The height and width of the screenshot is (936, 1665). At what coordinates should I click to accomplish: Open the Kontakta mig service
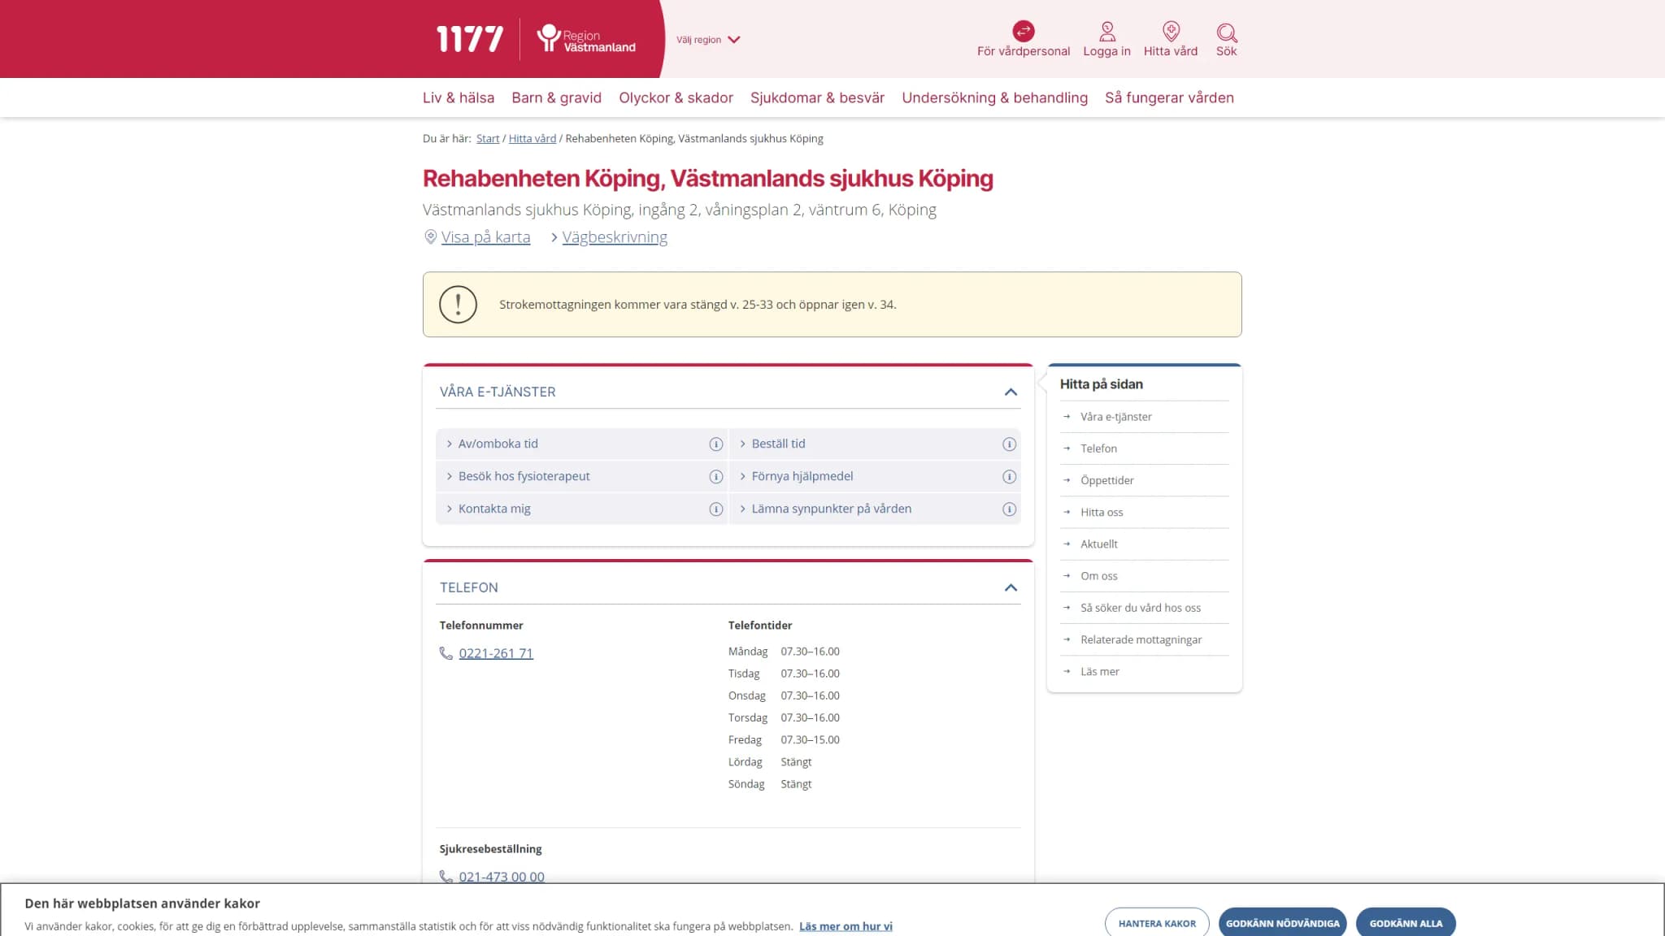(x=493, y=509)
